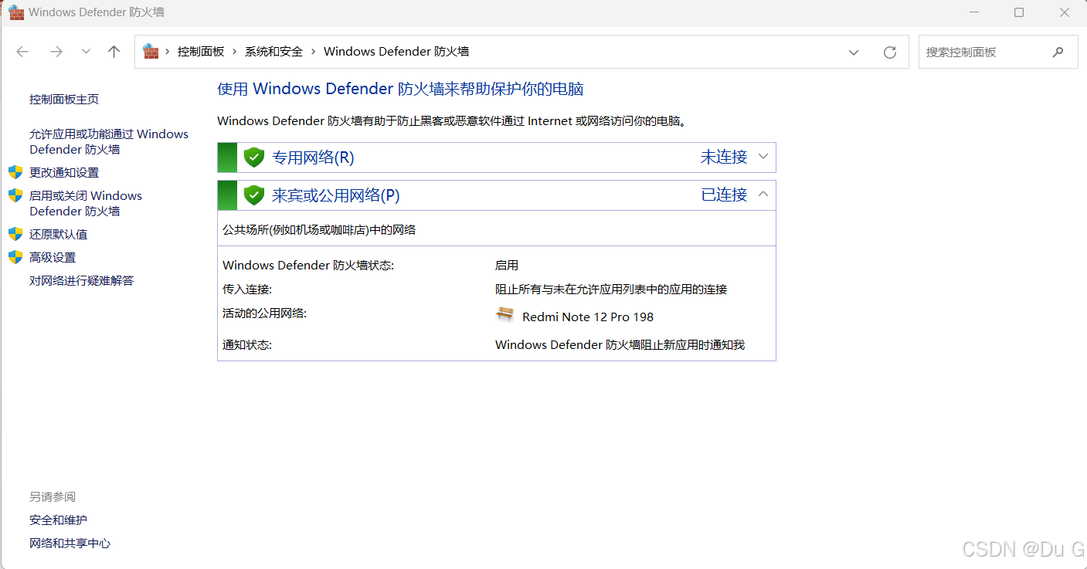Click the Redmi Note 12 Pro 198 network name
Viewport: 1087px width, 569px height.
click(x=588, y=317)
